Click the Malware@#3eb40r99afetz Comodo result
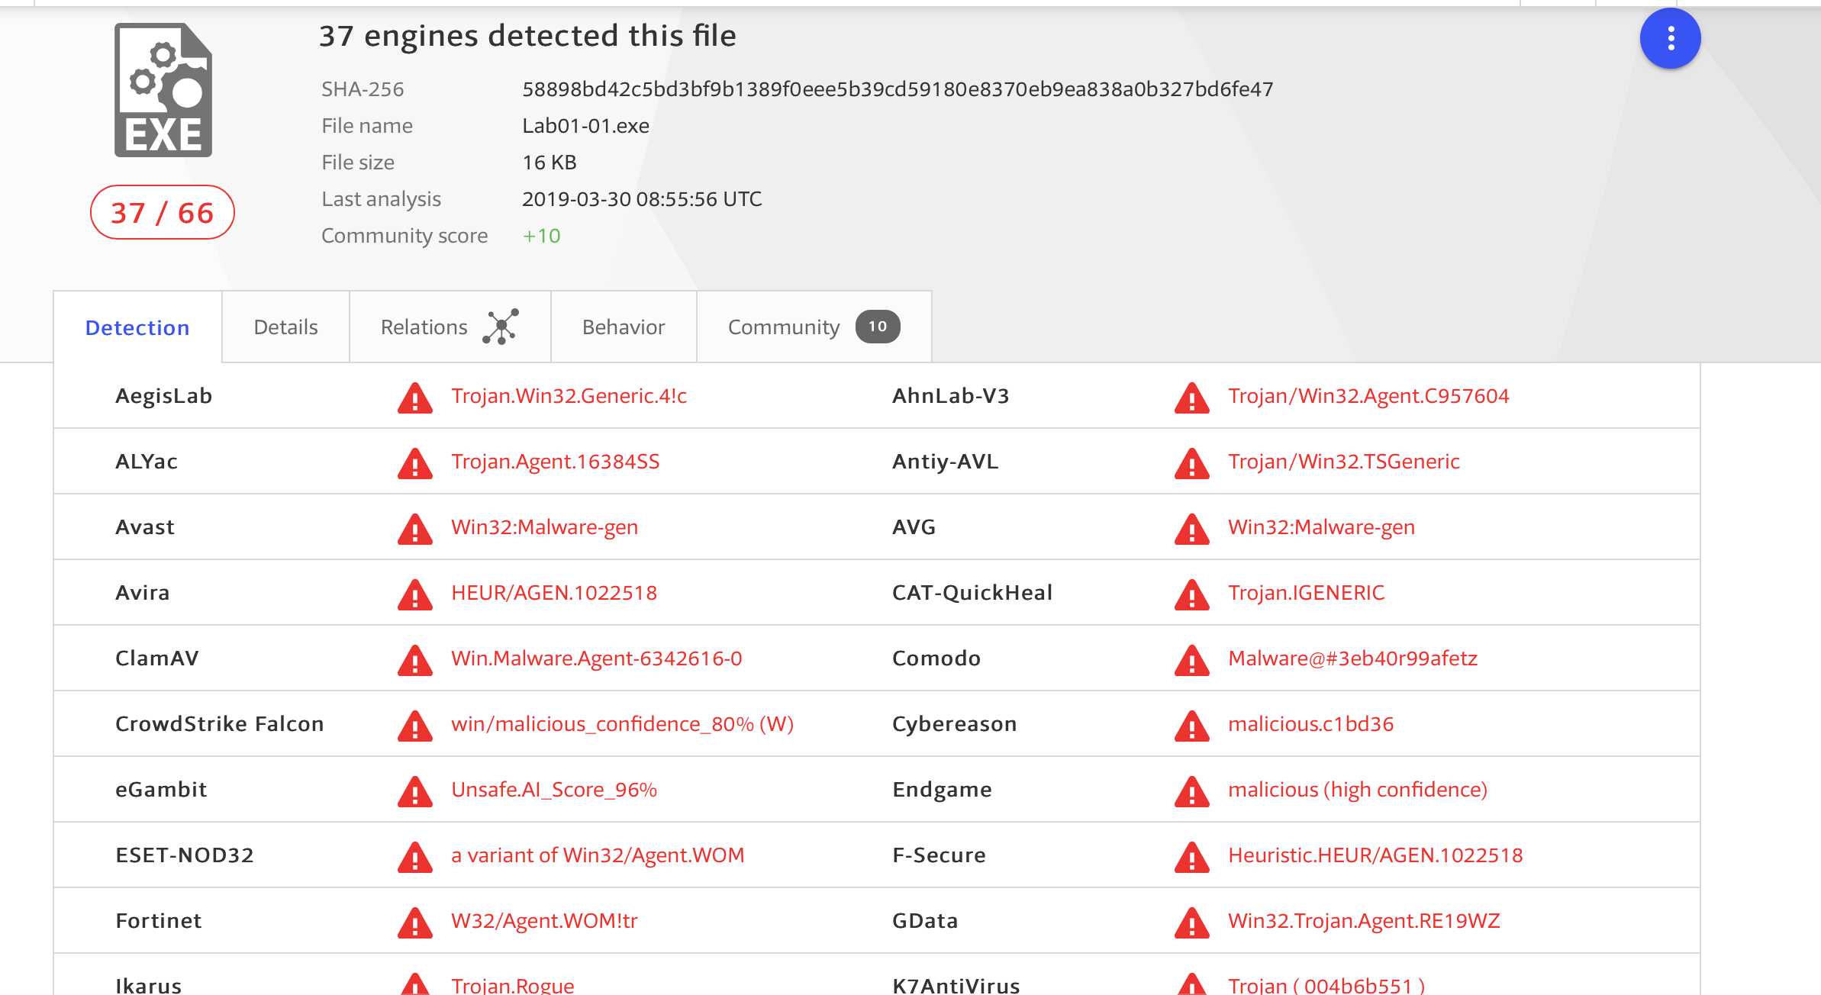 pos(1352,659)
